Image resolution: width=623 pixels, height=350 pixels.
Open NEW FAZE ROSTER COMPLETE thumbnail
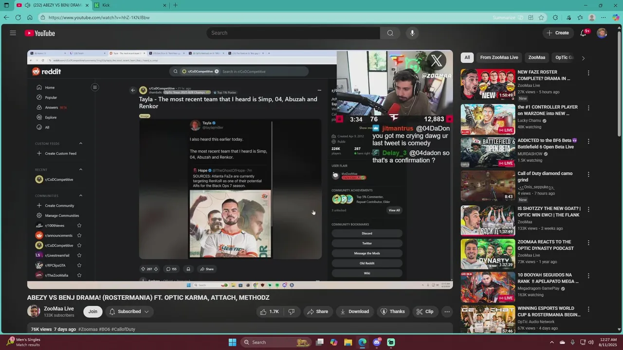pos(488,85)
